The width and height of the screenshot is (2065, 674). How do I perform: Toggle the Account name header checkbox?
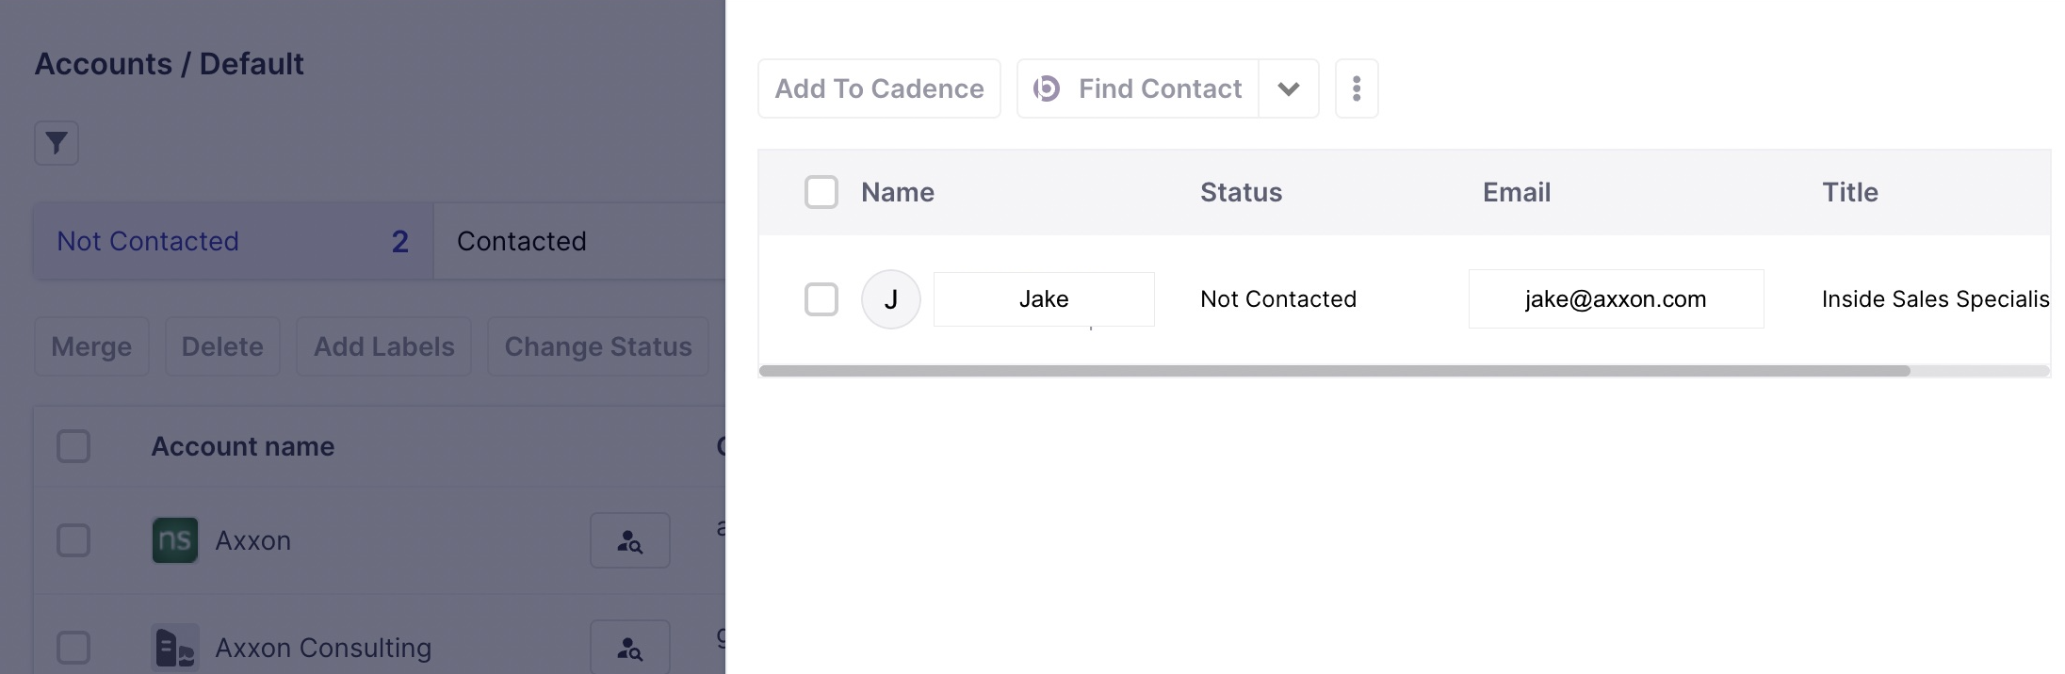point(73,446)
